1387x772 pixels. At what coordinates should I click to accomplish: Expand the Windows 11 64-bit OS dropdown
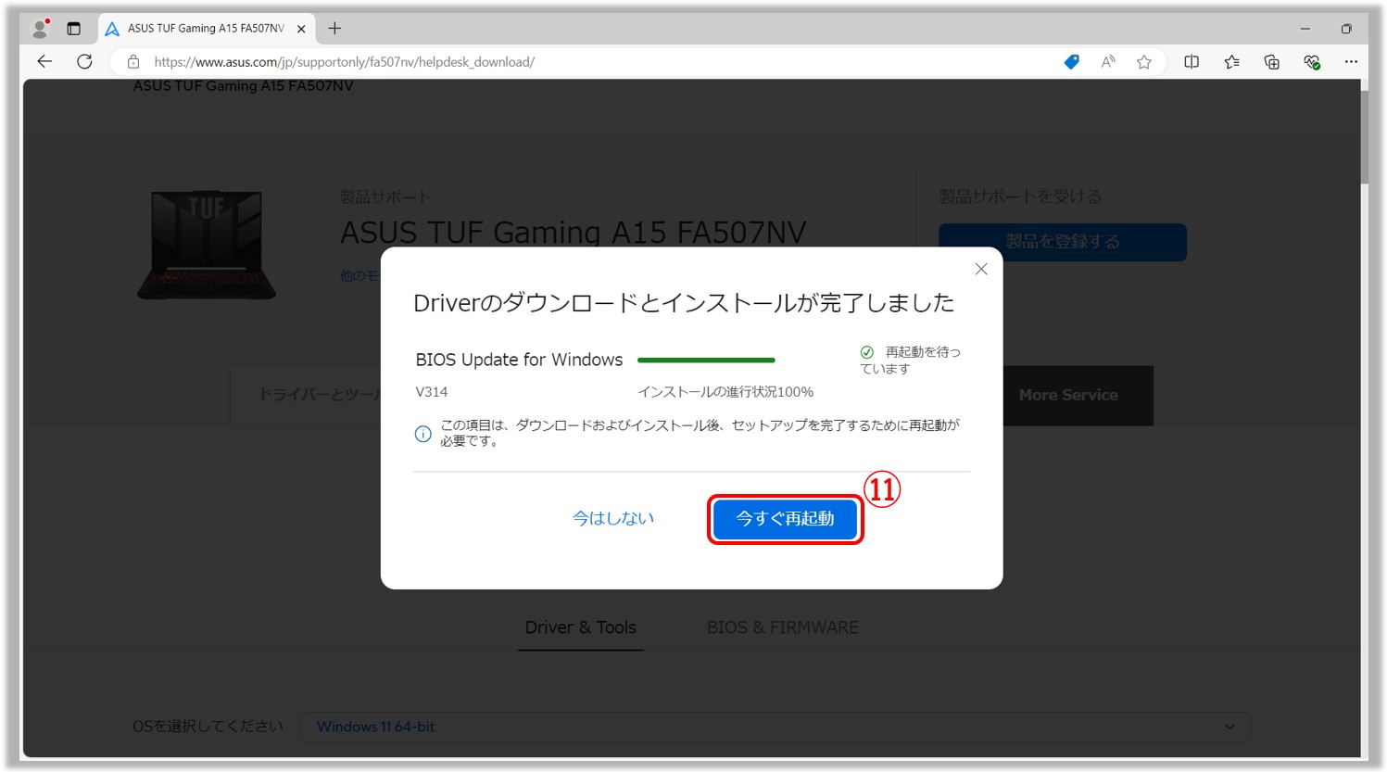click(x=775, y=727)
